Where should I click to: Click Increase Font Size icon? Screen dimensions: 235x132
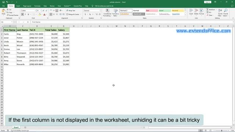tap(43, 11)
